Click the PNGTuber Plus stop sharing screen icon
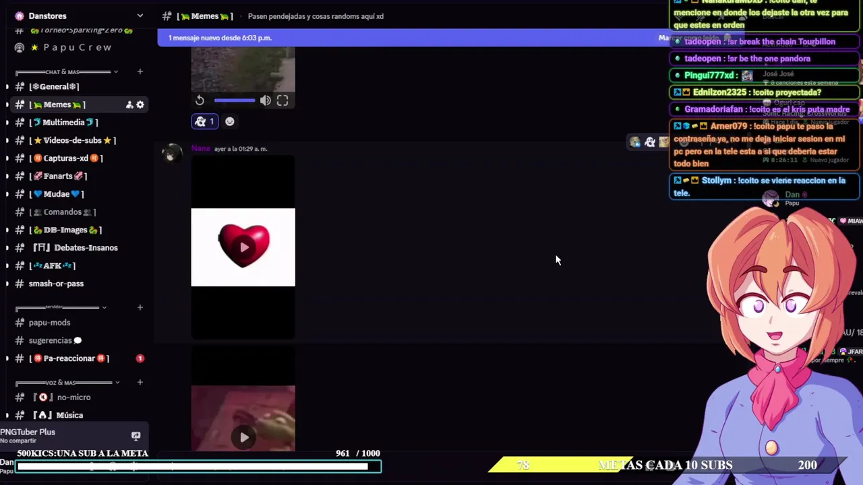863x485 pixels. pos(136,436)
